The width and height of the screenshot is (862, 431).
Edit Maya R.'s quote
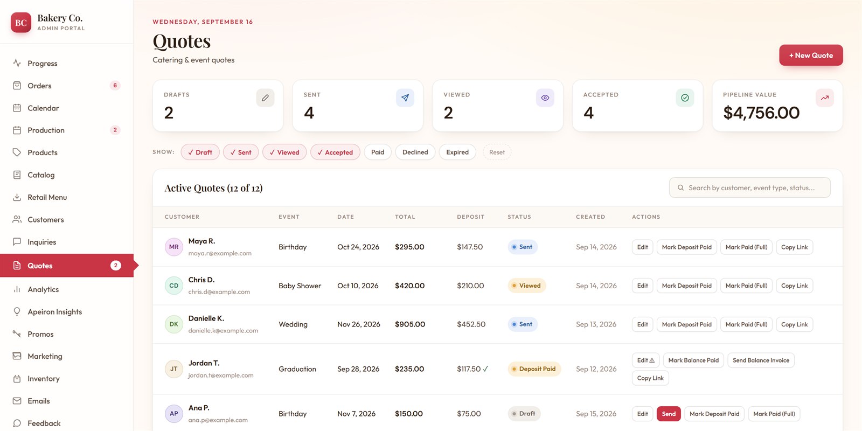(x=643, y=247)
